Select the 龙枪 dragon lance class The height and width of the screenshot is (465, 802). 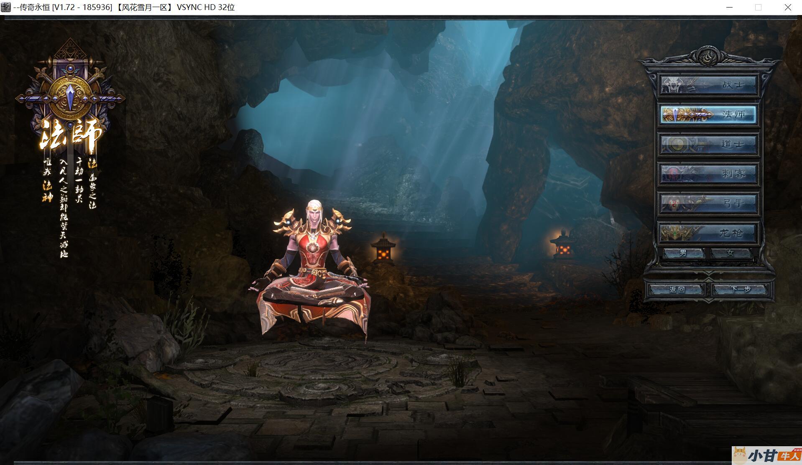[x=708, y=233]
